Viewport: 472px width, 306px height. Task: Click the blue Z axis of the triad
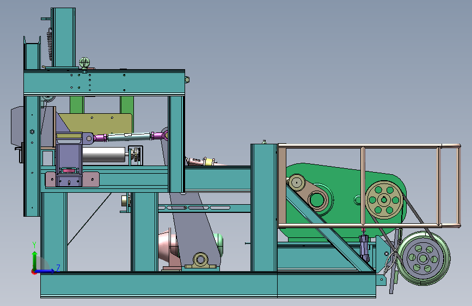pyautogui.click(x=45, y=271)
